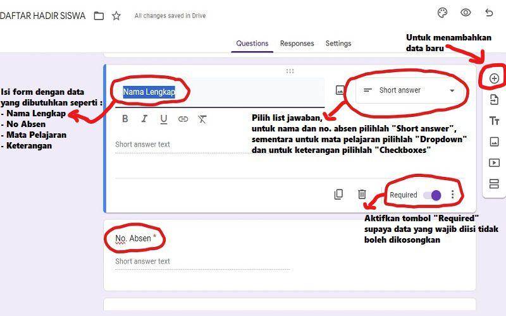Open the customize theme palette
Image resolution: width=506 pixels, height=316 pixels.
(442, 13)
